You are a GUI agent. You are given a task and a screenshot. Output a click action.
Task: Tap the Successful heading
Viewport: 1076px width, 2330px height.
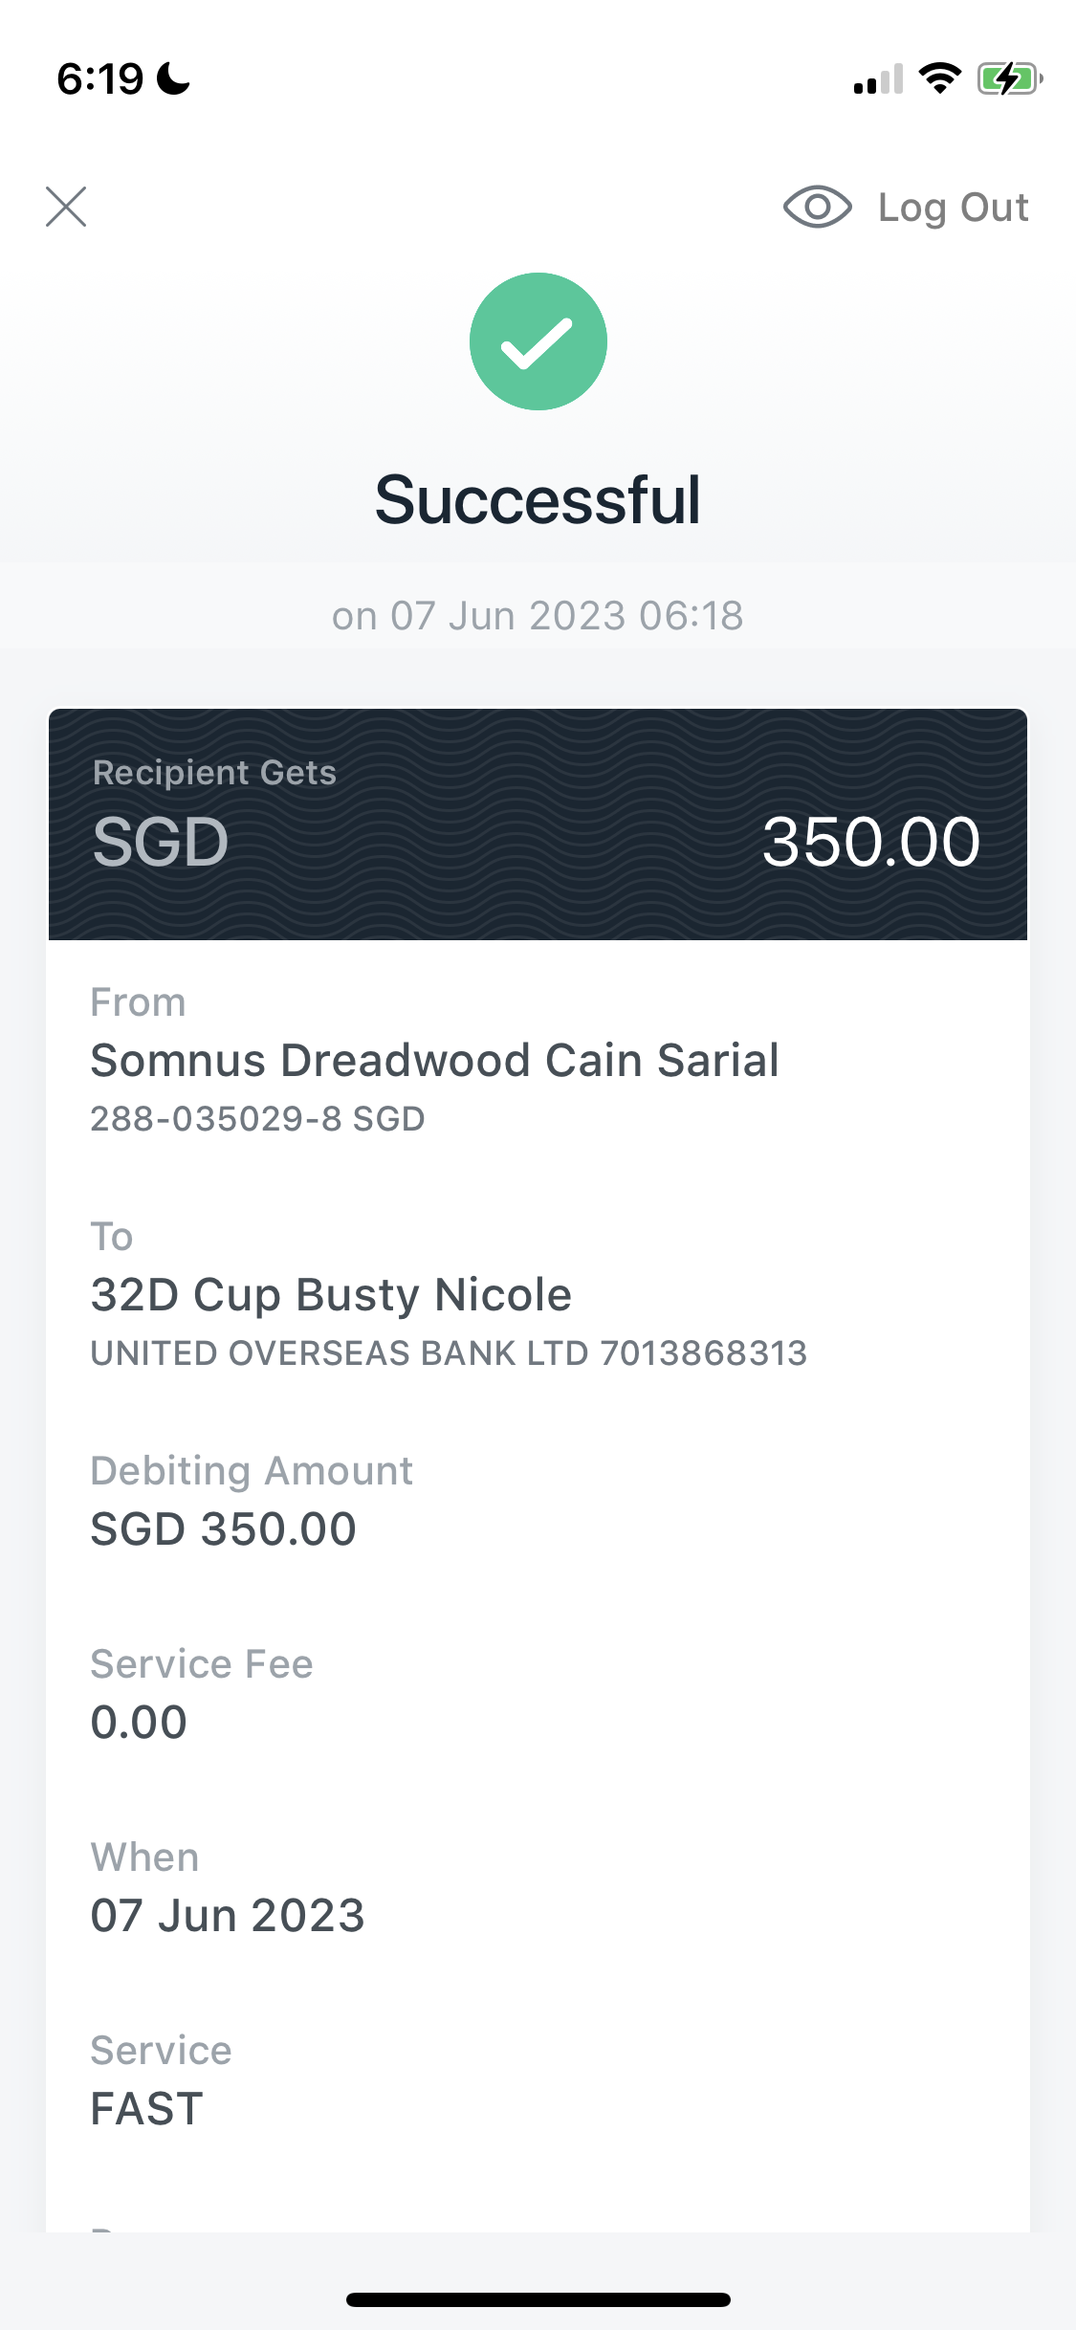538,499
